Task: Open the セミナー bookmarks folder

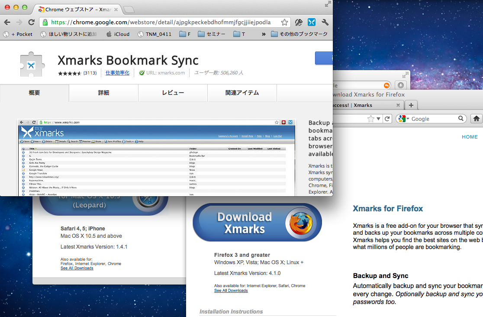Action: click(x=211, y=34)
